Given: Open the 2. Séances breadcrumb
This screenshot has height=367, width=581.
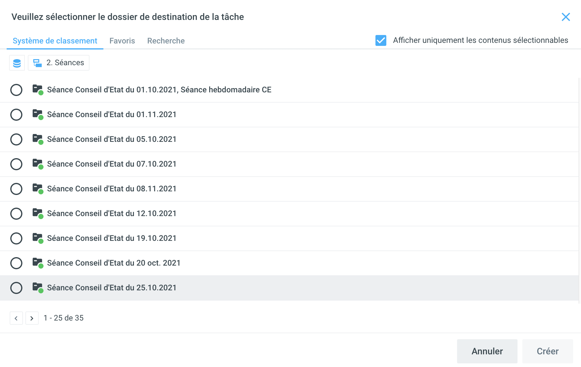Looking at the screenshot, I should click(59, 63).
